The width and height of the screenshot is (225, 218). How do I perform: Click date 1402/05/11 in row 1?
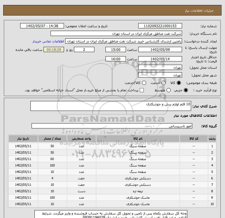pyautogui.click(x=23, y=146)
